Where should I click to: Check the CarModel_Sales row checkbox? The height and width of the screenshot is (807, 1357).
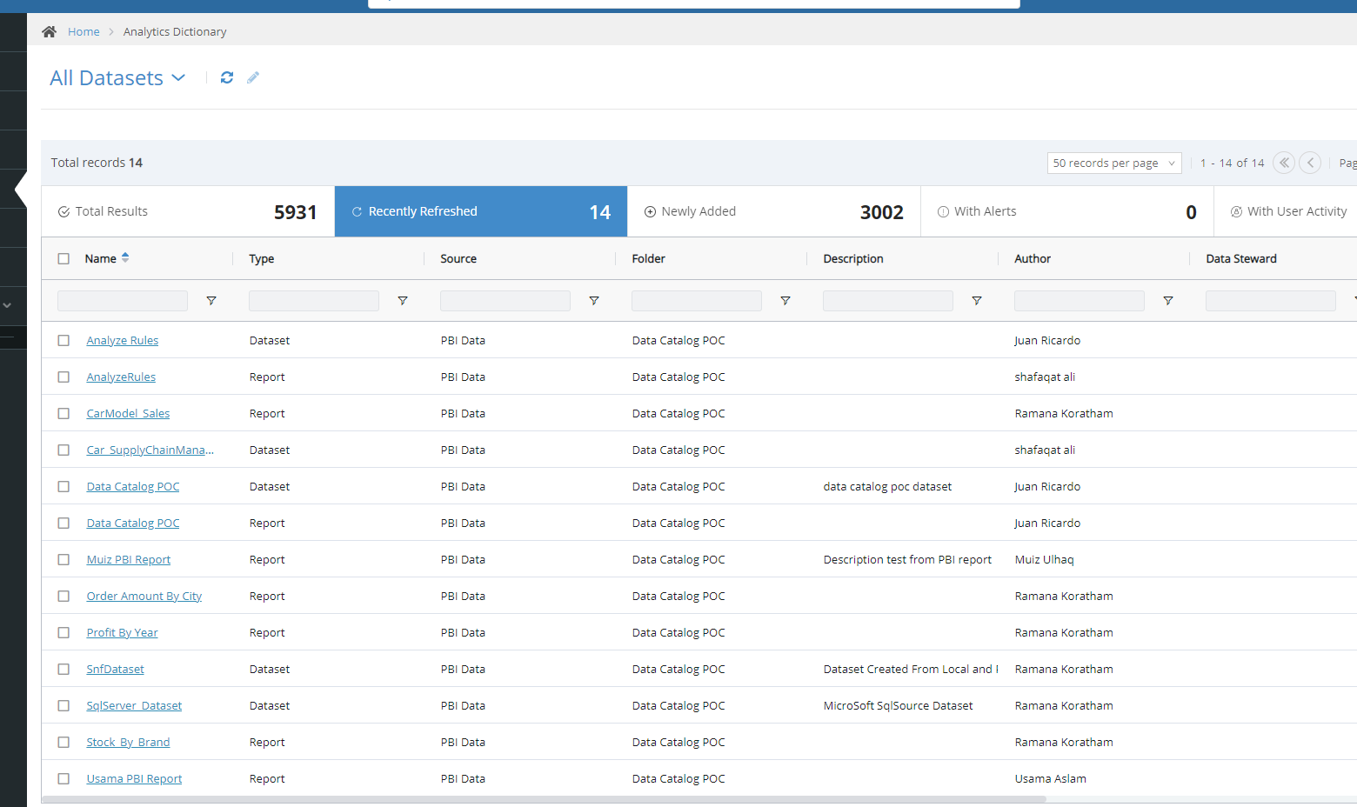(64, 413)
